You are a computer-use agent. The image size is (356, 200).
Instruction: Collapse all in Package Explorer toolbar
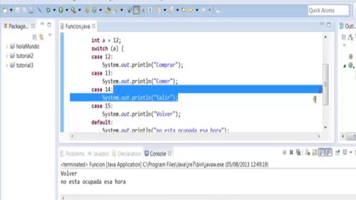[x=34, y=37]
